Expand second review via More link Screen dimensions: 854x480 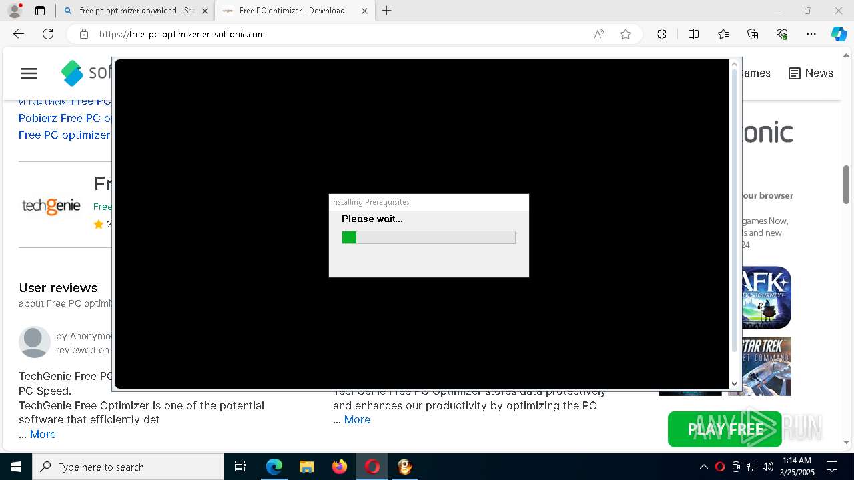click(x=357, y=419)
